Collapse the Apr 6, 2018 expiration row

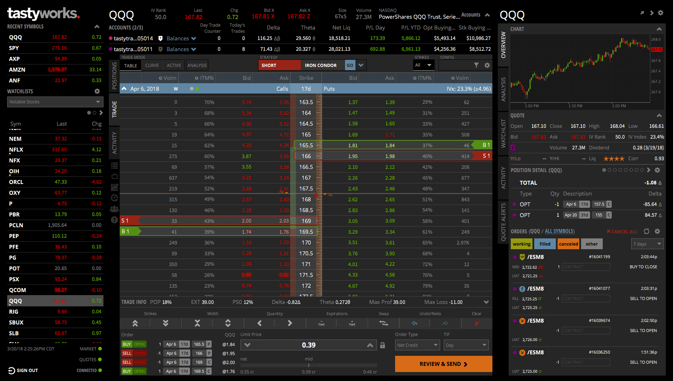[124, 89]
